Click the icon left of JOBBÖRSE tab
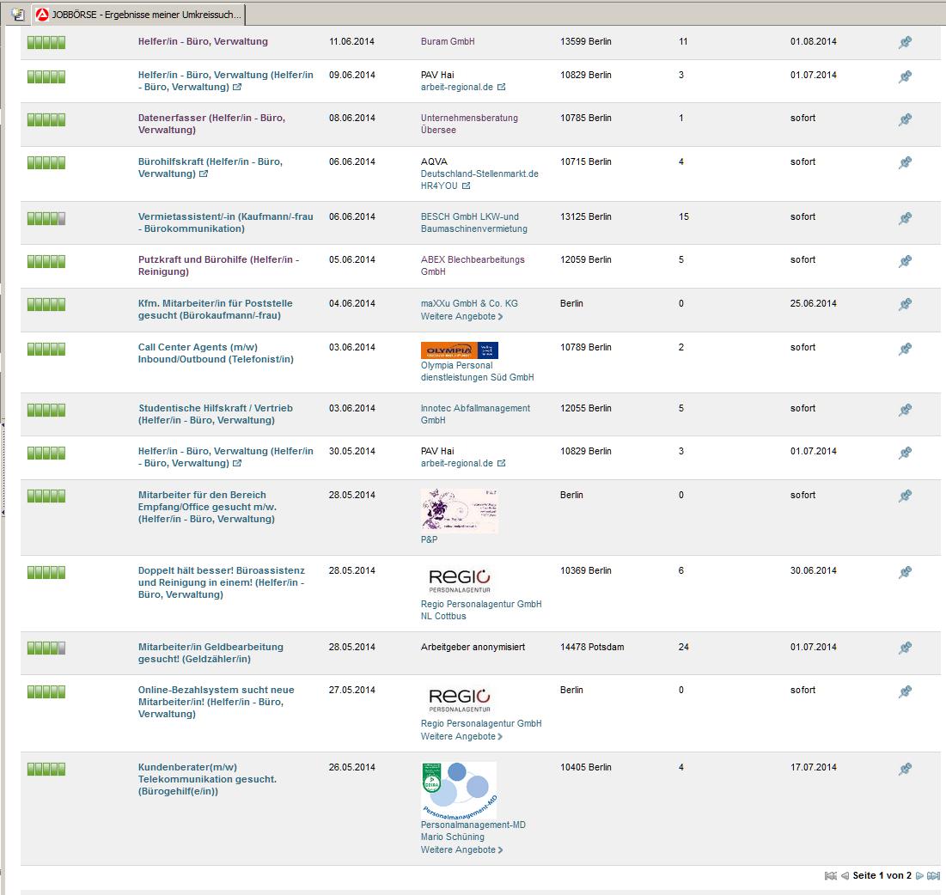 coord(17,15)
